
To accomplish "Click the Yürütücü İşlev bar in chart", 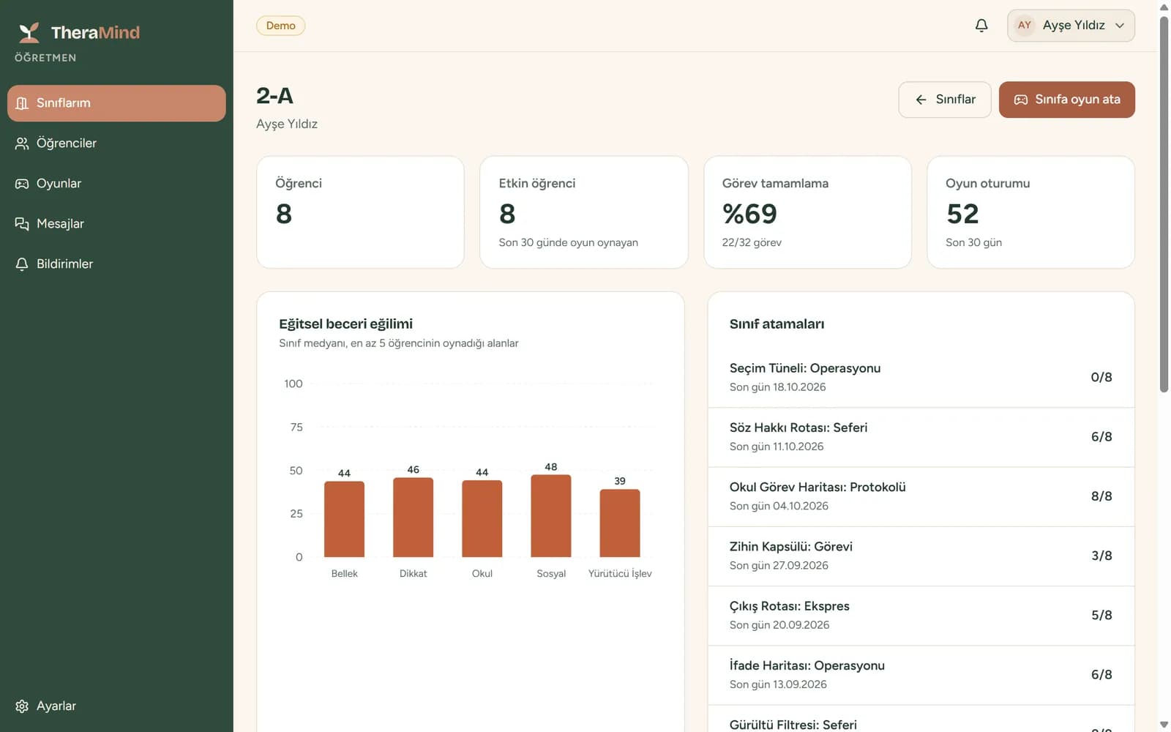I will pos(620,523).
